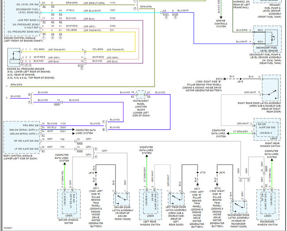Select the 'PASSENGER WINDOW SWITCH' caption

[x=268, y=223]
